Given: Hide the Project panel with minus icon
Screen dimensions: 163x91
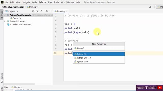Looking at the screenshot, I should (51, 11).
